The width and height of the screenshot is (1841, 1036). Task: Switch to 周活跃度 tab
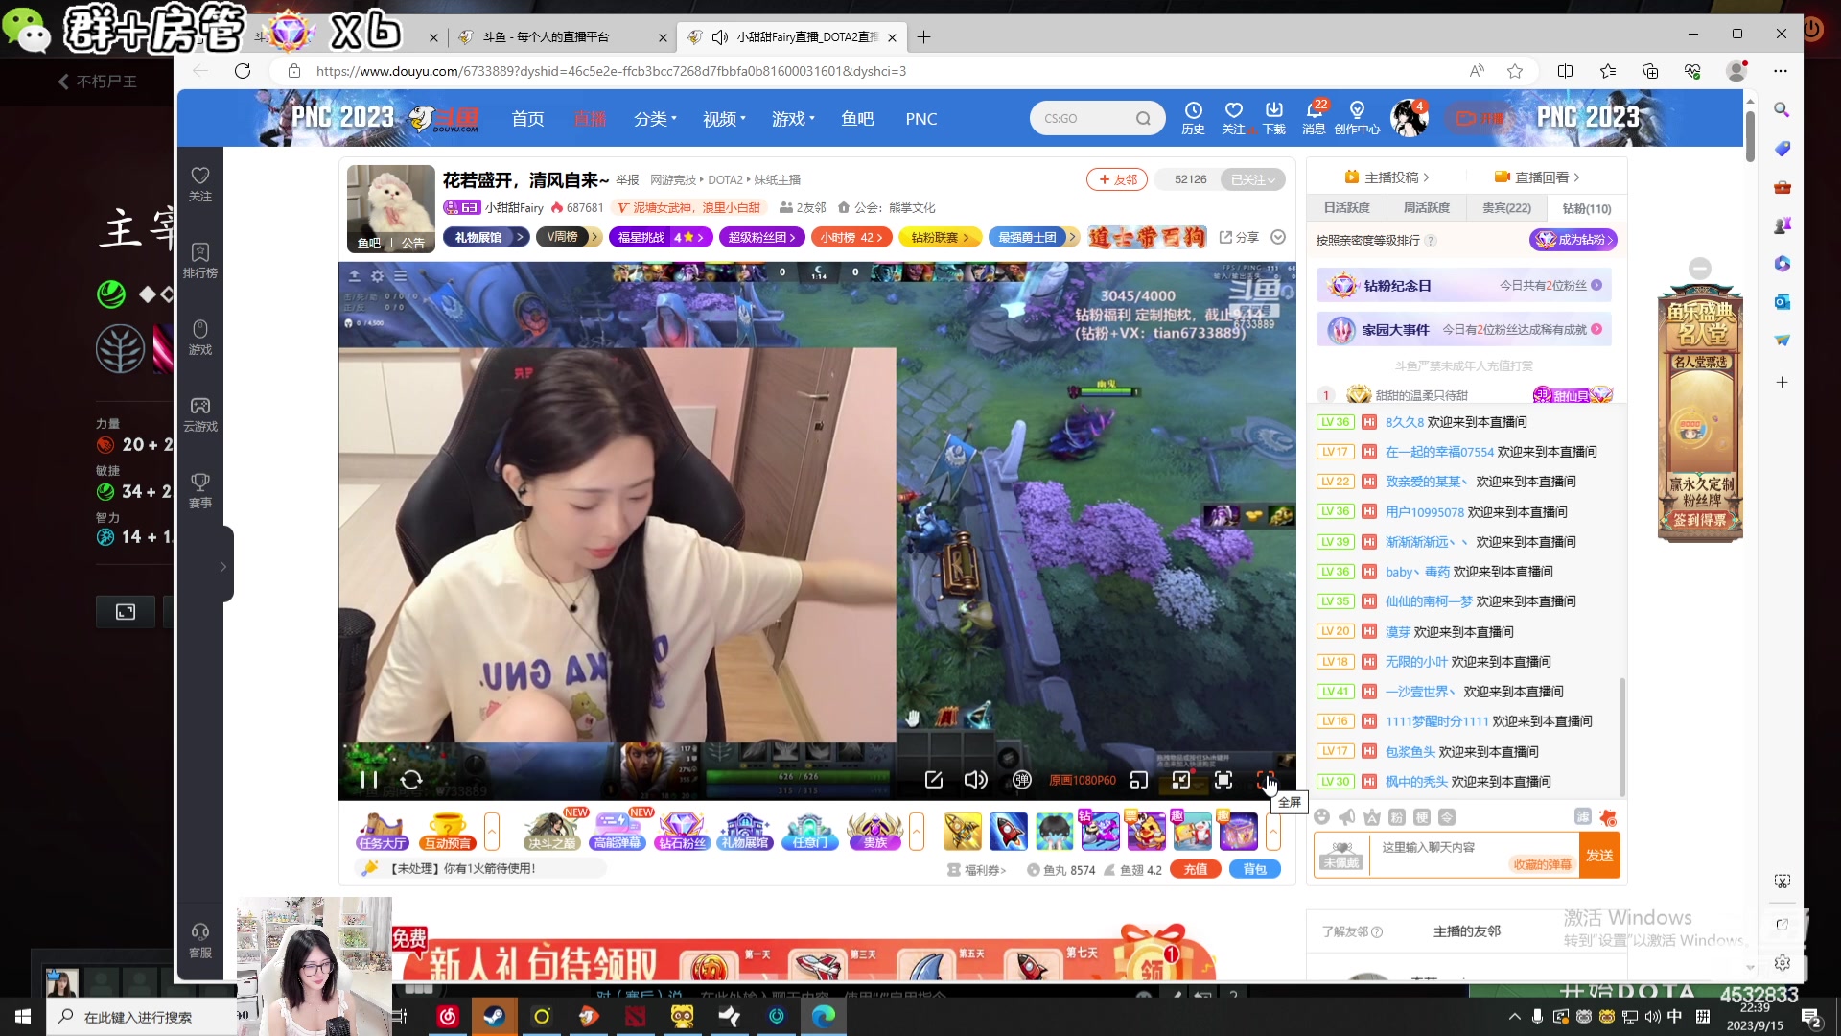click(x=1427, y=208)
